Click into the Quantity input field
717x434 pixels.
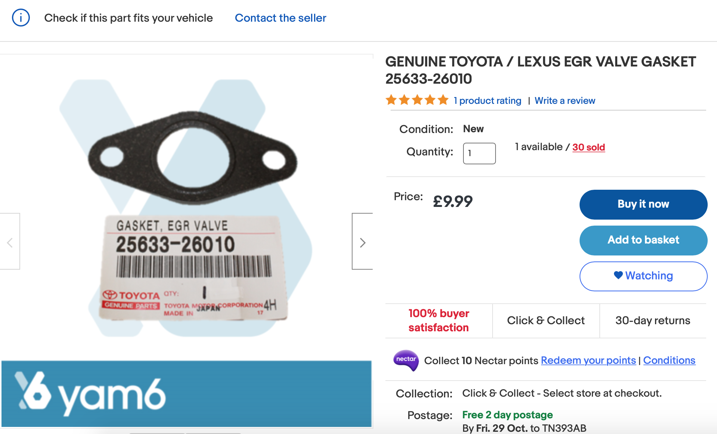[479, 153]
